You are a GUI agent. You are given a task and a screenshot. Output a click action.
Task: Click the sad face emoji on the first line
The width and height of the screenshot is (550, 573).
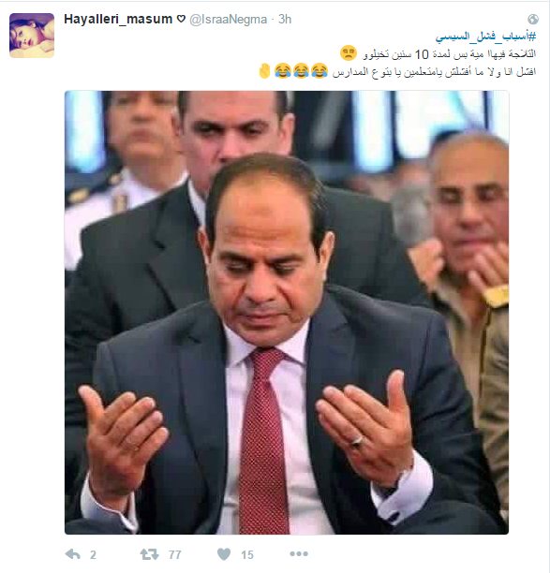click(349, 53)
